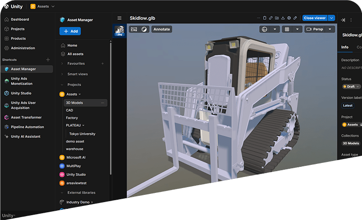The width and height of the screenshot is (362, 220).
Task: Toggle the half-circle shading mode icon
Action: tap(144, 29)
